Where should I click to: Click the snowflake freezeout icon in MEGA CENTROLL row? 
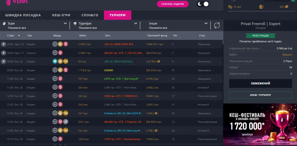[x=55, y=61]
